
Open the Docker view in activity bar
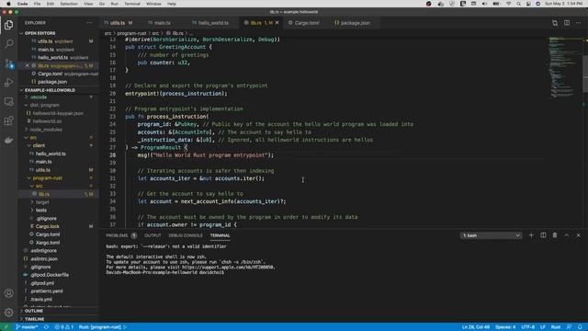click(x=8, y=140)
